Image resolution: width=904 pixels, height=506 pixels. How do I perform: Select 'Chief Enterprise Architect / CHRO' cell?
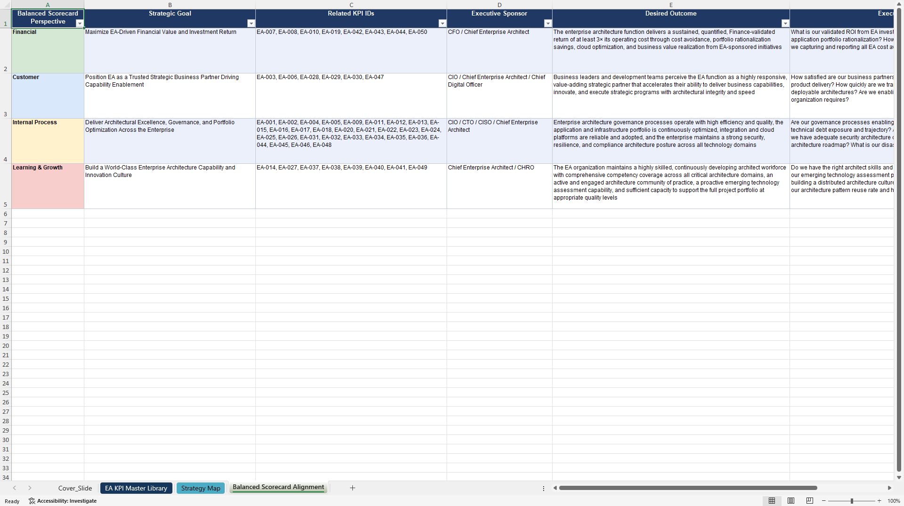(499, 186)
